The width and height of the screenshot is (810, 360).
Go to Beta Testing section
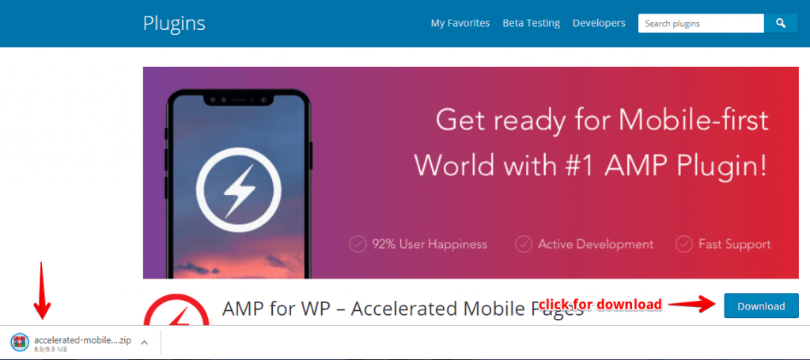click(531, 23)
